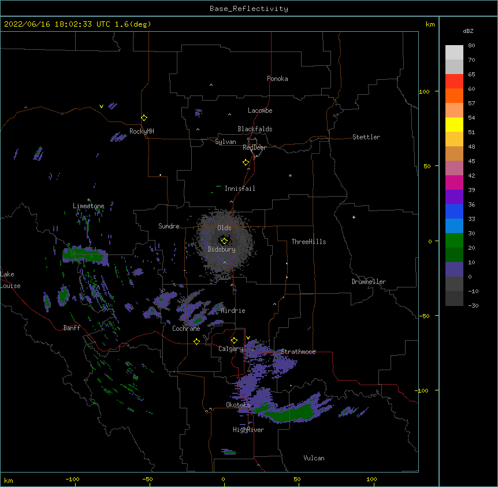The image size is (498, 487).
Task: Click the 65 value in the dBZ legend
Action: tap(471, 75)
